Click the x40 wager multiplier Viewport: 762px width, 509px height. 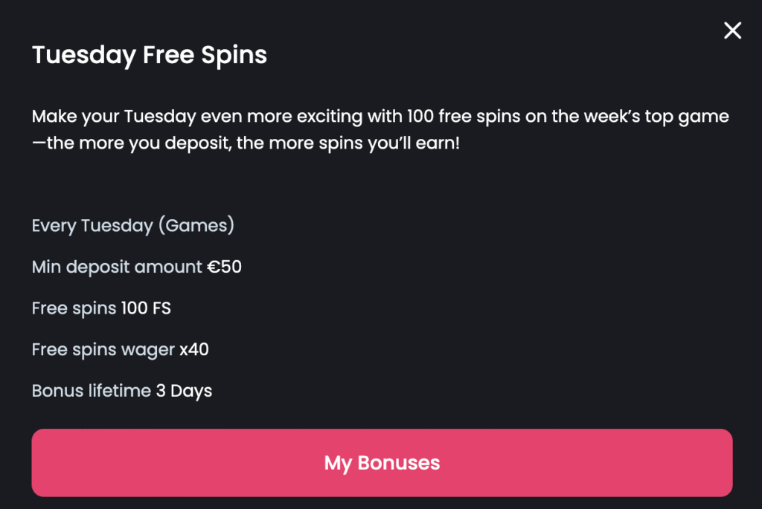(x=194, y=349)
